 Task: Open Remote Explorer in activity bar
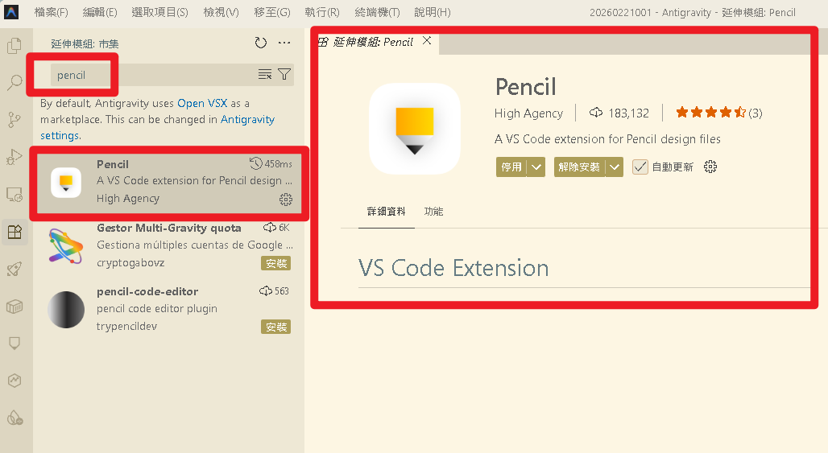(x=14, y=195)
